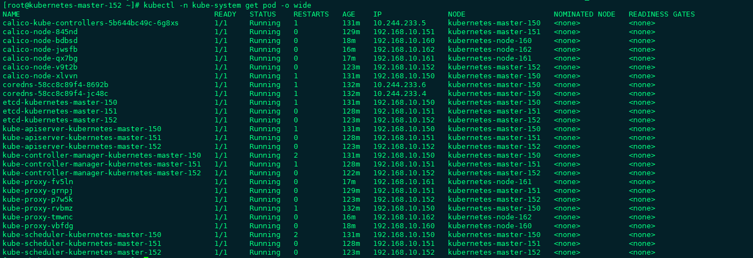This screenshot has width=753, height=258.
Task: Select age 18m in calico-node-bdbsd row
Action: (x=349, y=41)
